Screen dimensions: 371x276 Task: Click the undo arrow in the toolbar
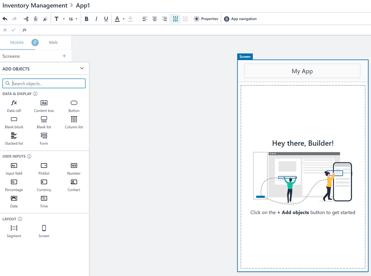pos(5,19)
